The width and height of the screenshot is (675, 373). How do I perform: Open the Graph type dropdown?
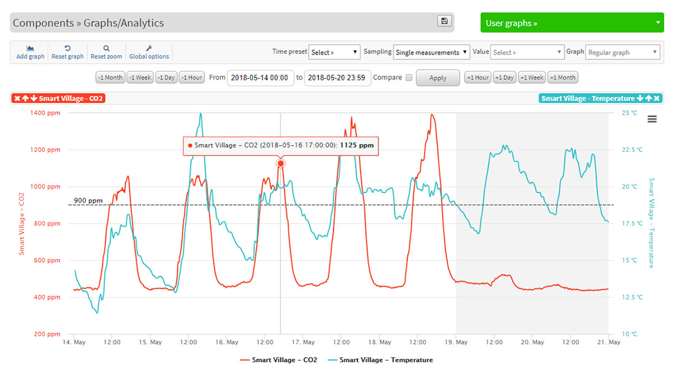click(622, 53)
